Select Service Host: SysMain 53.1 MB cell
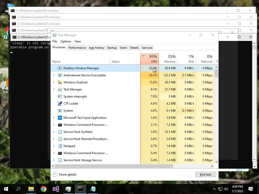259x194 pixels. pos(168,132)
